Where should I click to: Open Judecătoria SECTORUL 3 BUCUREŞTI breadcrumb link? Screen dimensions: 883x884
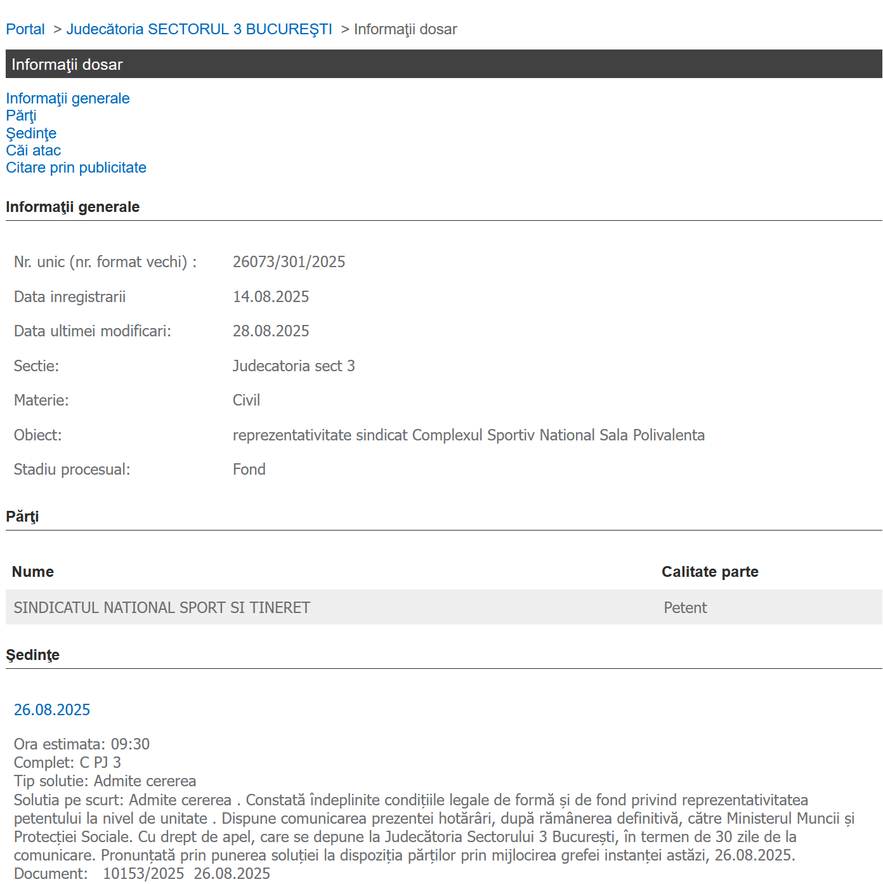(199, 29)
